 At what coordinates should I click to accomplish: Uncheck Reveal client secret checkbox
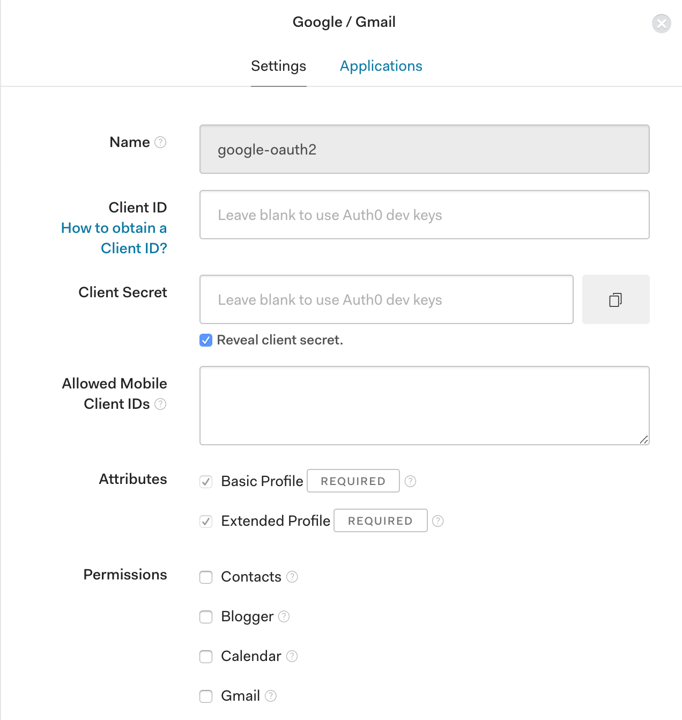[x=206, y=340]
